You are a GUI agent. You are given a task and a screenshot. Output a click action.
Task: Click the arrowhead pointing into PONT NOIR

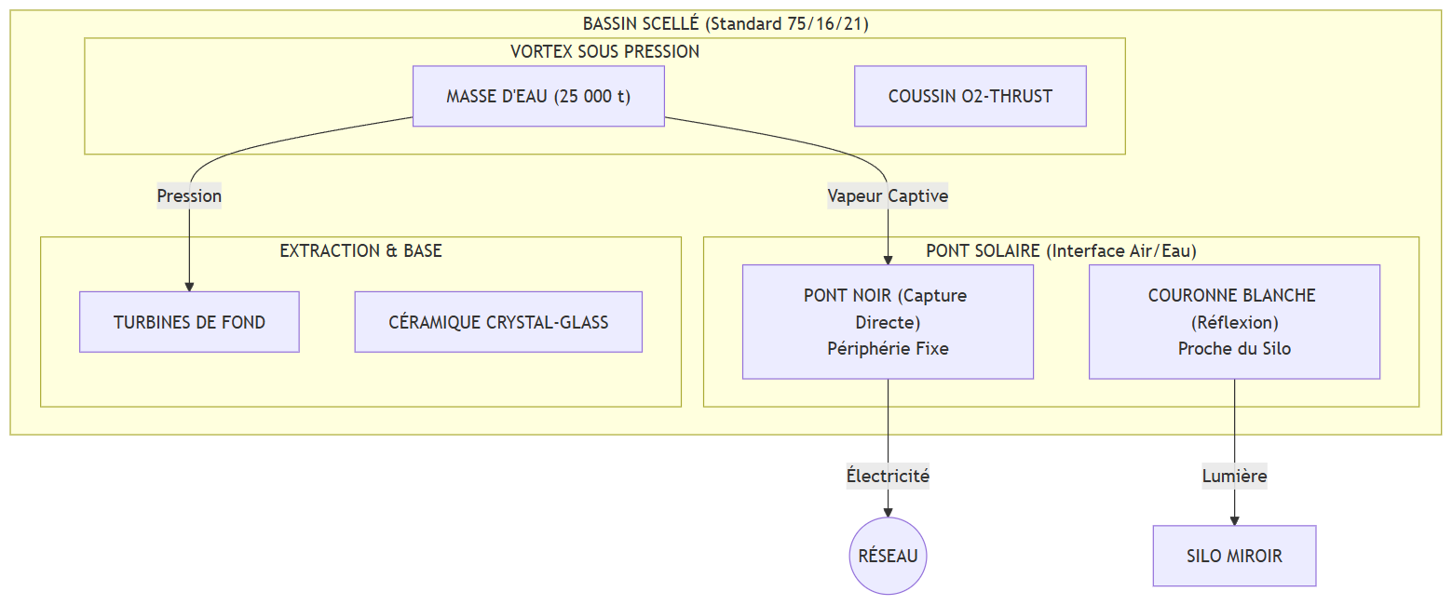[888, 260]
